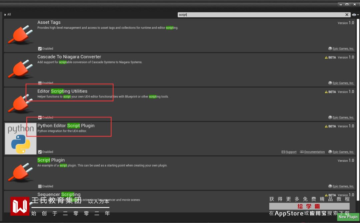Open Epic Games, Inc. link for Python Editor Script Plugin

343,152
